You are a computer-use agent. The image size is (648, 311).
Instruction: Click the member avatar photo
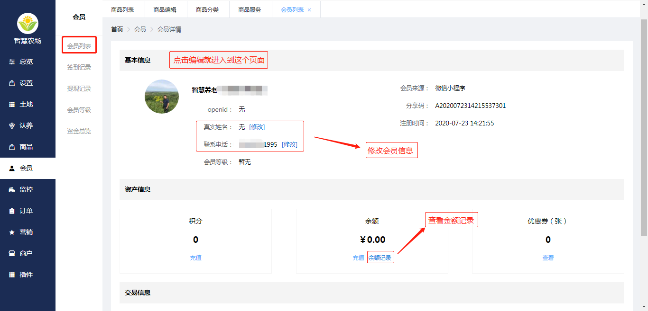coord(162,97)
